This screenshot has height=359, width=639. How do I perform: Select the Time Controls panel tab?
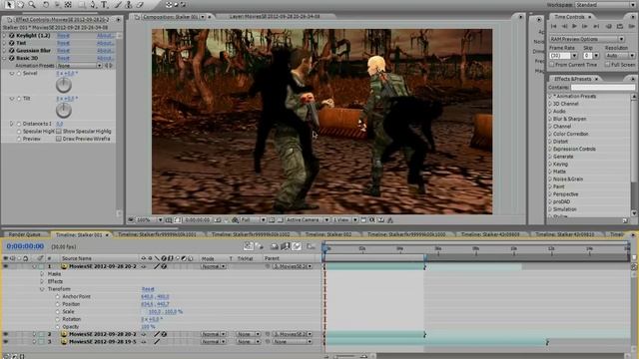(x=569, y=17)
